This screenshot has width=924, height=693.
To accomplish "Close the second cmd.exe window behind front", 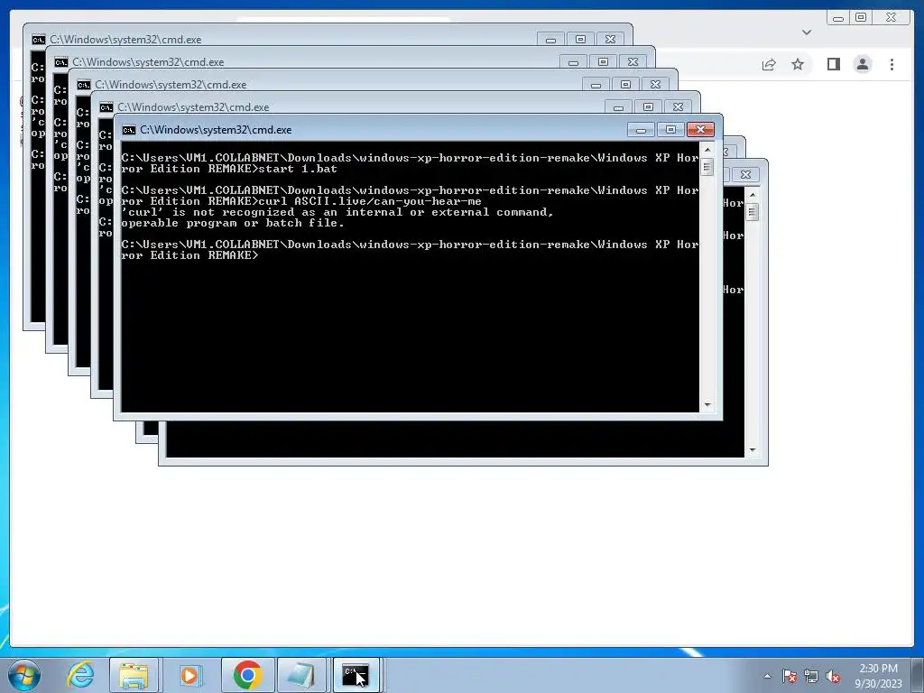I will [x=678, y=107].
